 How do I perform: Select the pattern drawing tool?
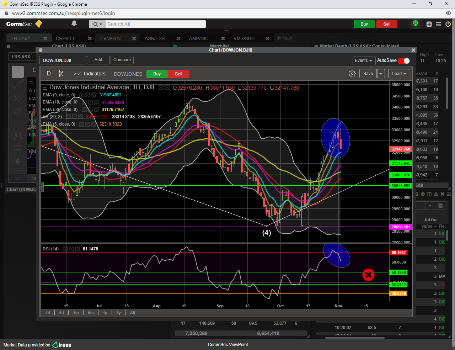pyautogui.click(x=18, y=136)
